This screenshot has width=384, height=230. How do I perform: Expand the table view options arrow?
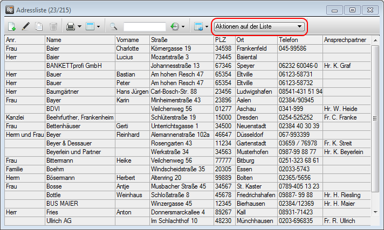[99, 26]
